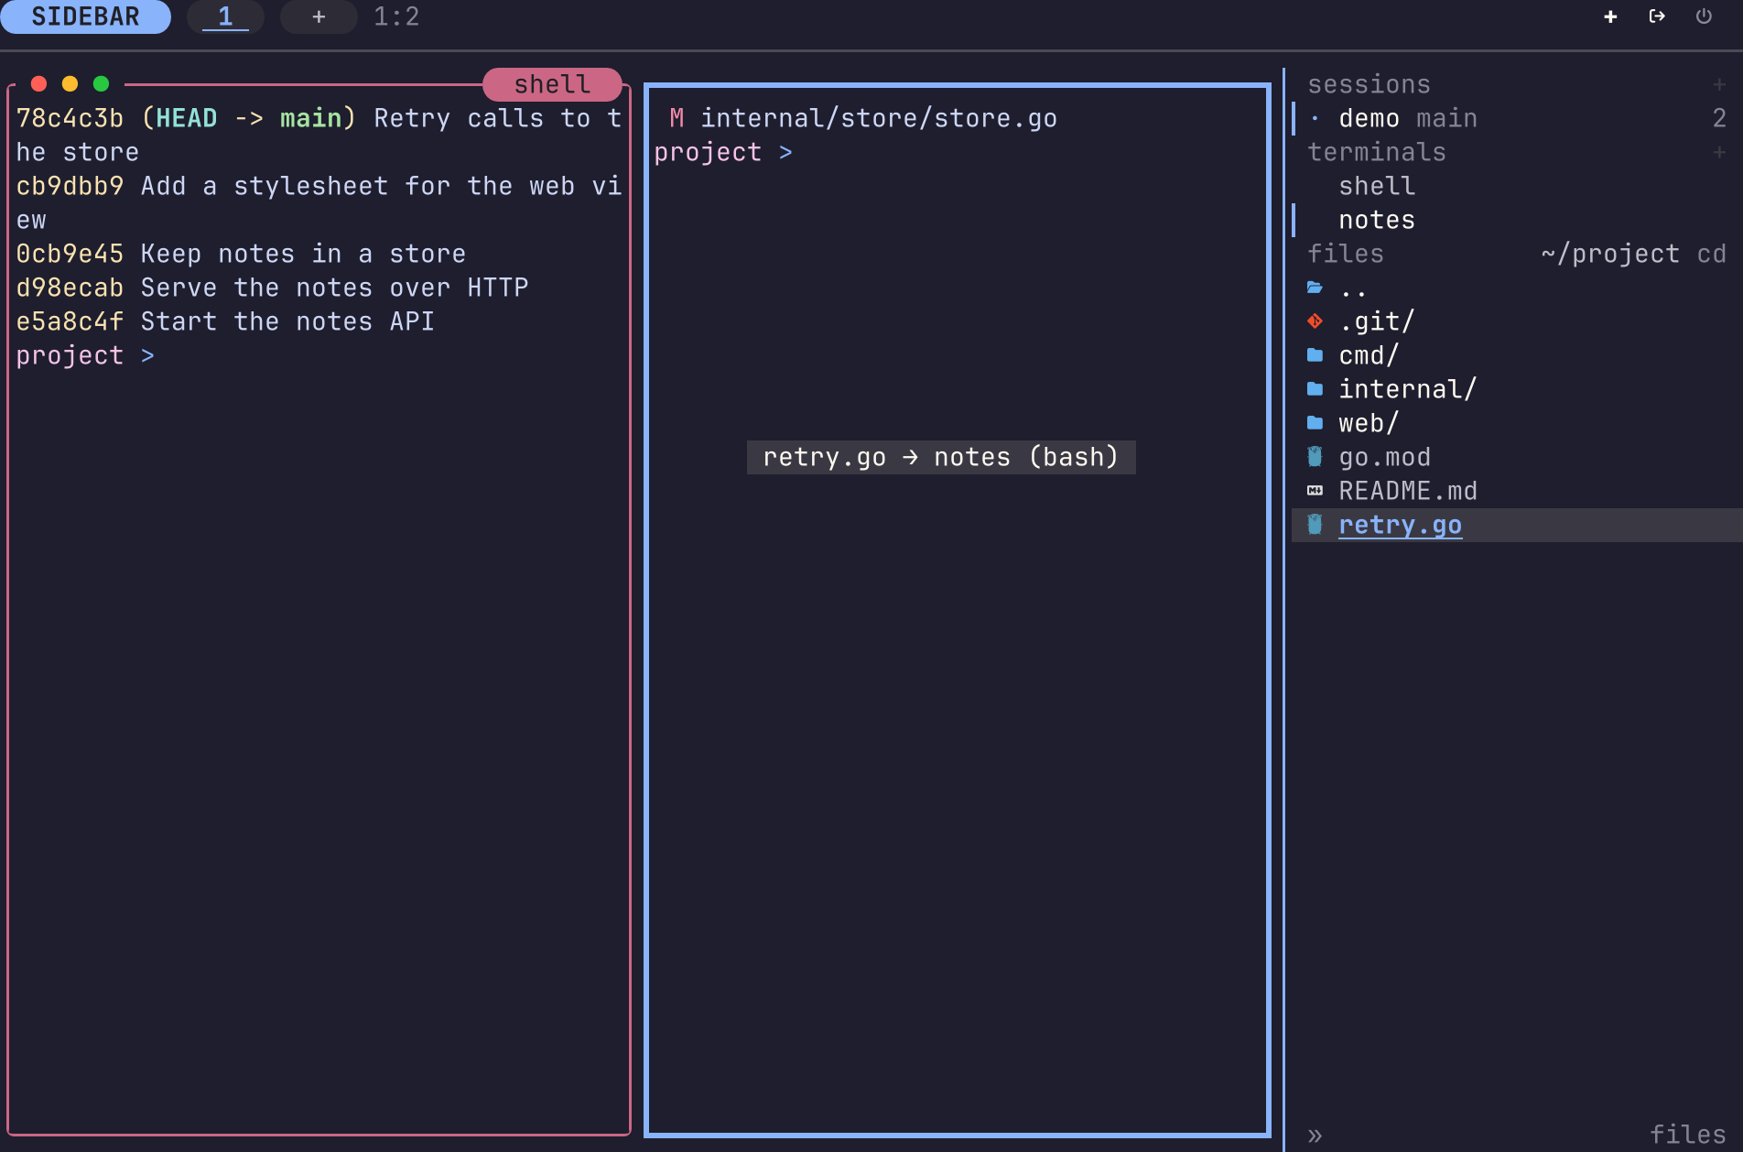Click commit hash 78c4c3b in shell pane
This screenshot has height=1152, width=1743.
[70, 118]
